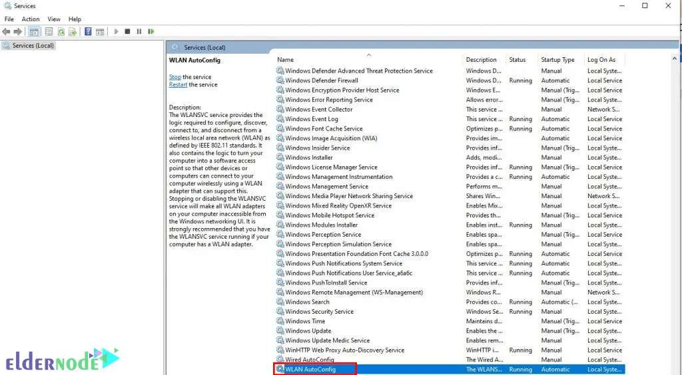This screenshot has height=375, width=682.
Task: Click the gear icon beside Windows Time
Action: click(280, 321)
